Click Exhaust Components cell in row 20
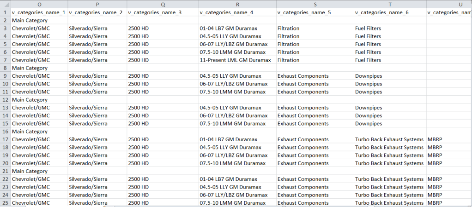The width and height of the screenshot is (472, 207). point(315,163)
